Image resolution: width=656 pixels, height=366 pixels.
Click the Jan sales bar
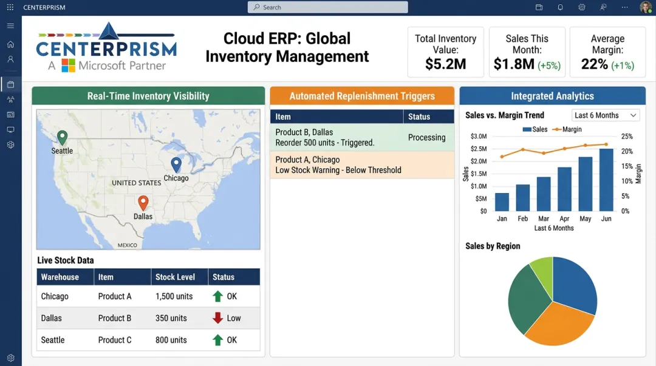pyautogui.click(x=502, y=202)
